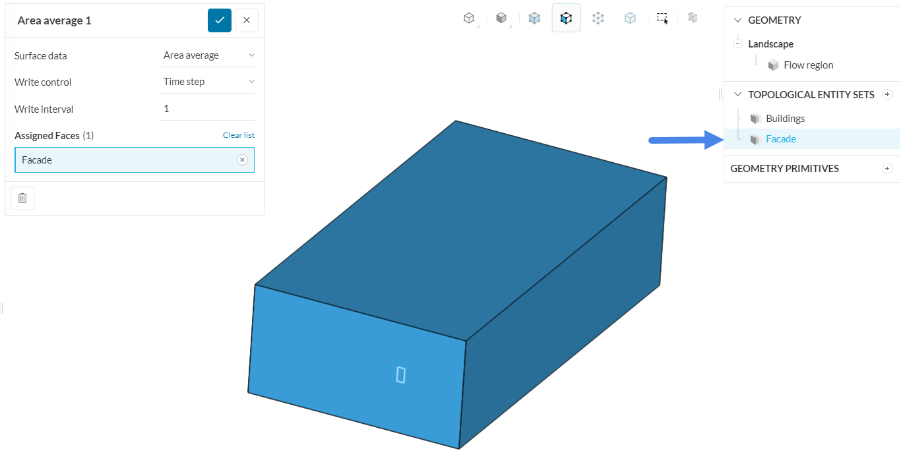The image size is (903, 474).
Task: Click the right-panel collapse handle
Action: tap(720, 95)
